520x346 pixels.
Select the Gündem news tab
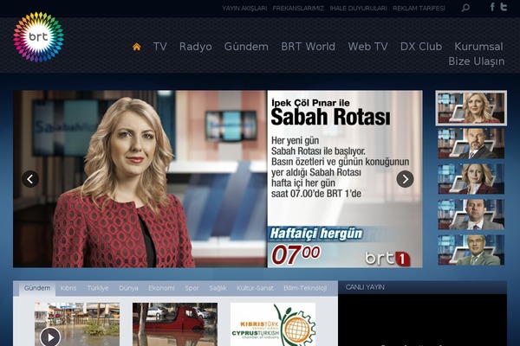pyautogui.click(x=37, y=288)
